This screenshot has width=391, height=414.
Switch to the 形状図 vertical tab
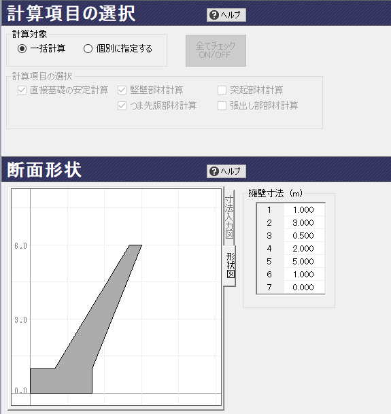[x=231, y=265]
